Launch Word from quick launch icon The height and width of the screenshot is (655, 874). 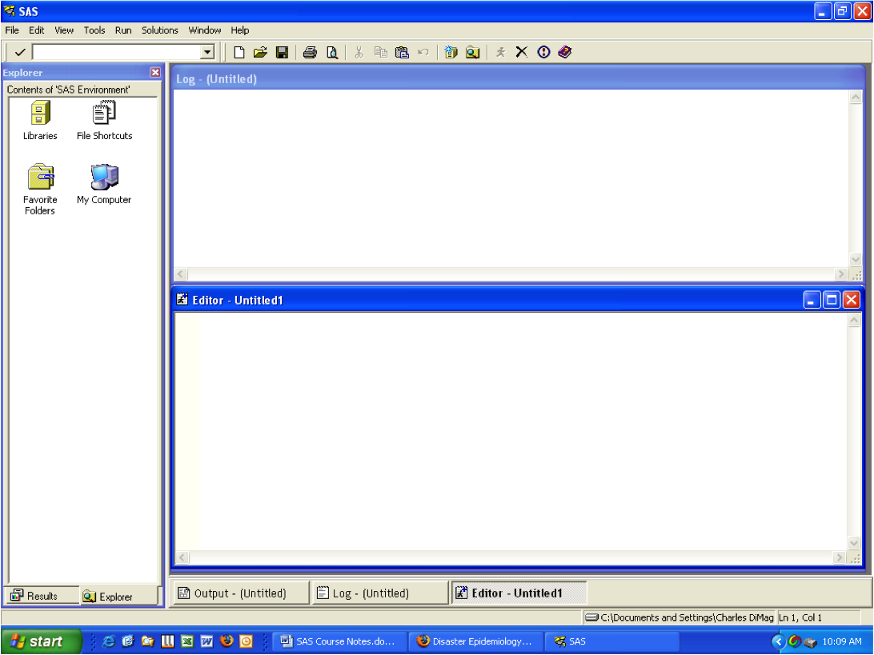206,641
